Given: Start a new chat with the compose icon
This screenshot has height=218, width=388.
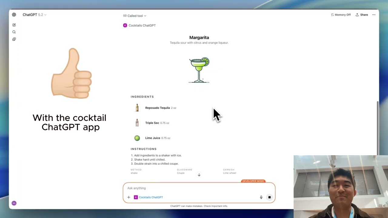Looking at the screenshot, I should (14, 25).
